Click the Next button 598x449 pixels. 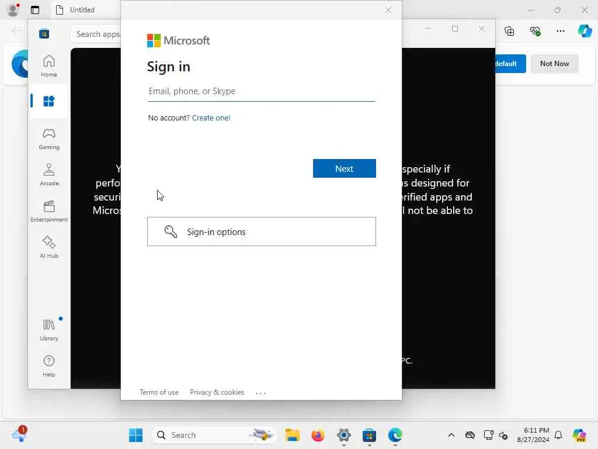pos(344,168)
